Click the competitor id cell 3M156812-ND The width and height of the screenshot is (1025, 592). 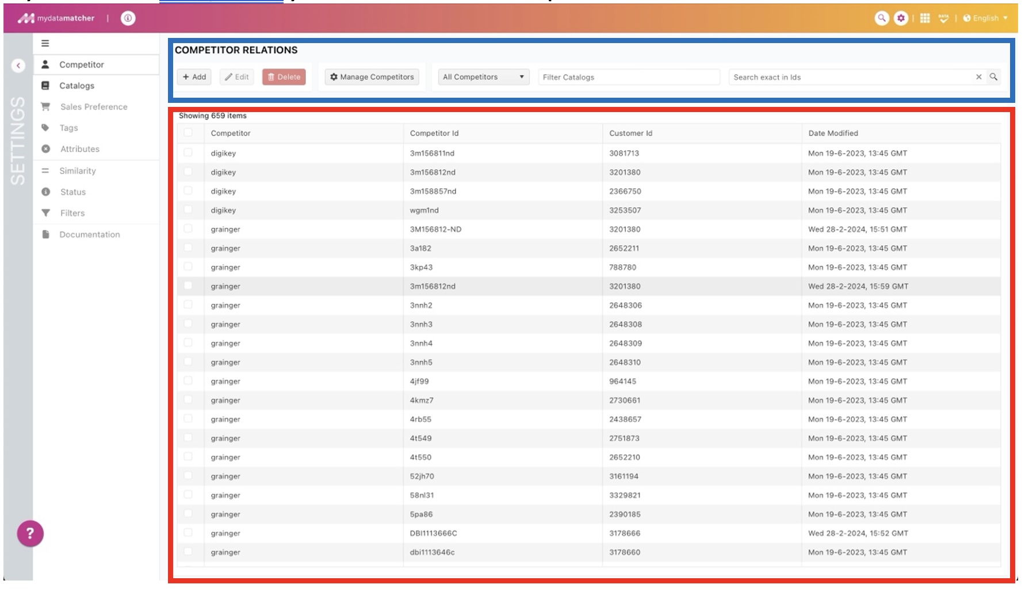coord(435,229)
